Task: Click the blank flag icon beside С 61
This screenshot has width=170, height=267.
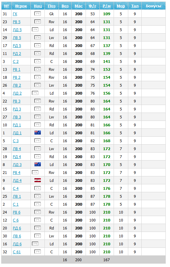Action: (37, 251)
